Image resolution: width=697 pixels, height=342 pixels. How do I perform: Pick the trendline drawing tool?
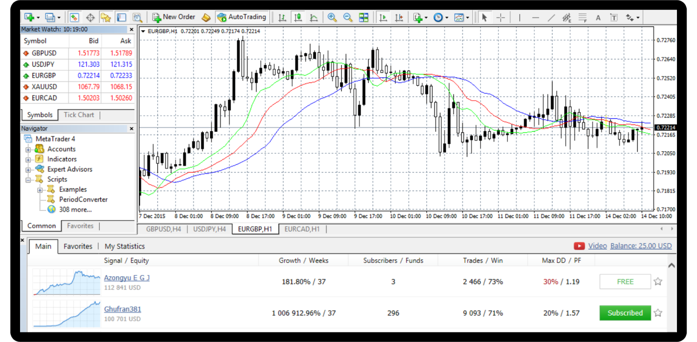point(551,17)
